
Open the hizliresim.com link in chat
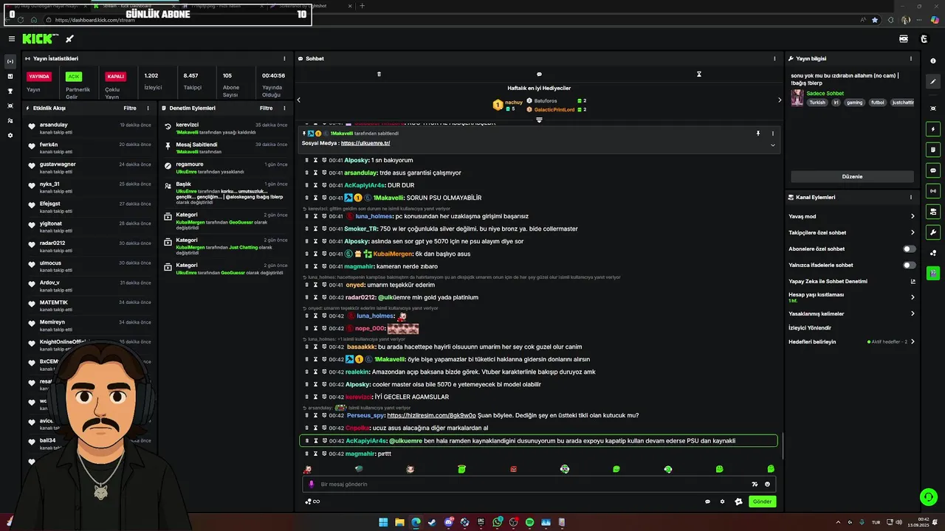point(431,415)
